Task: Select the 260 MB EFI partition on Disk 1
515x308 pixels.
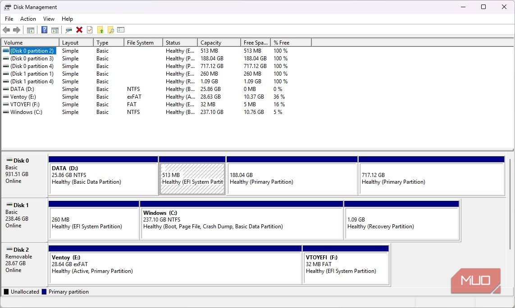Action: point(94,220)
